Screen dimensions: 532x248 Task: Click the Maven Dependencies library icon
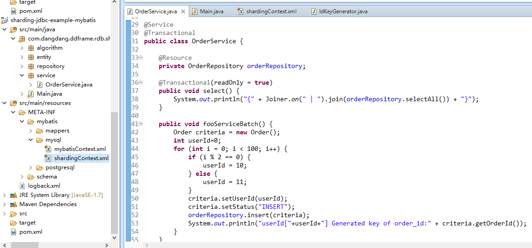[13, 204]
